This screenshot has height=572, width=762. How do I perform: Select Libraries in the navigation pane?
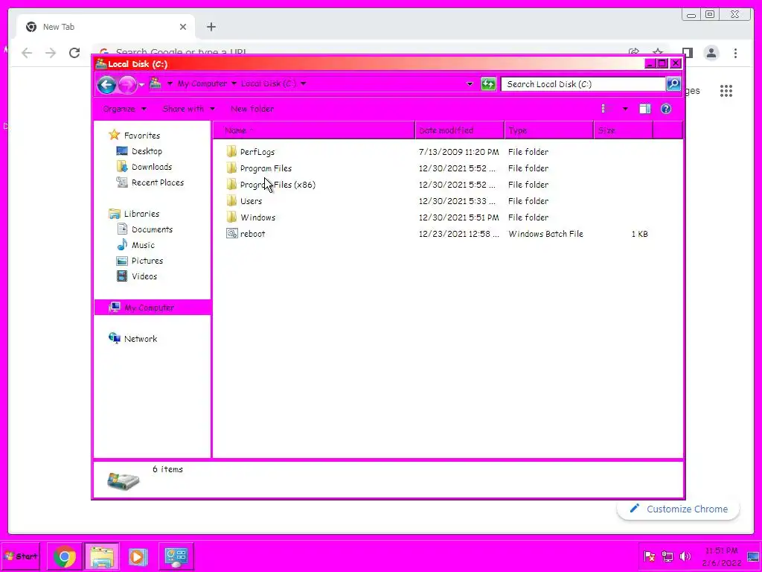134,214
